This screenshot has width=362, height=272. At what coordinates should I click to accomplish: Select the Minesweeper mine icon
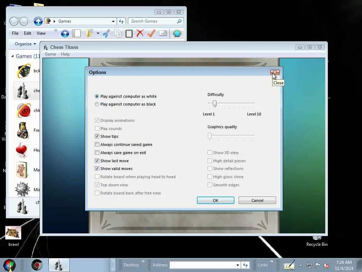click(22, 189)
